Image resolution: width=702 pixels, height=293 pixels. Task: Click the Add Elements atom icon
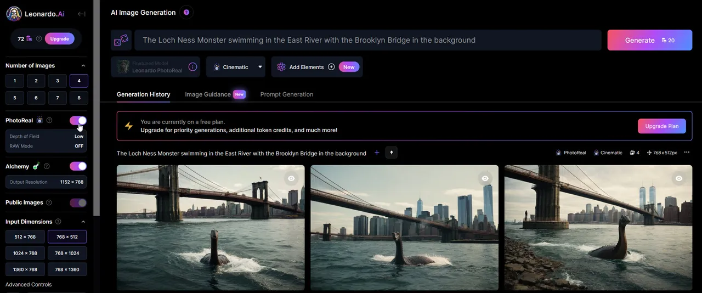pyautogui.click(x=281, y=67)
